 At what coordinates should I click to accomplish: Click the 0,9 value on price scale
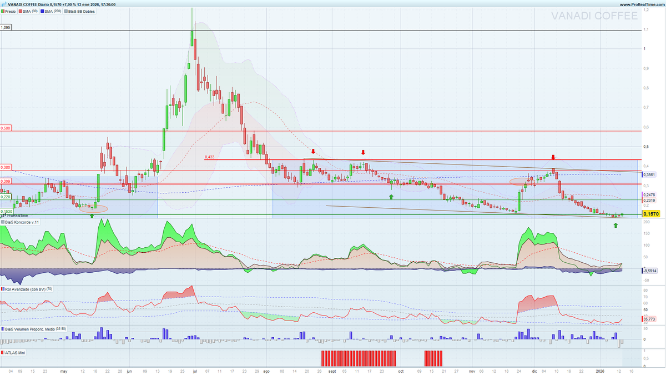646,68
